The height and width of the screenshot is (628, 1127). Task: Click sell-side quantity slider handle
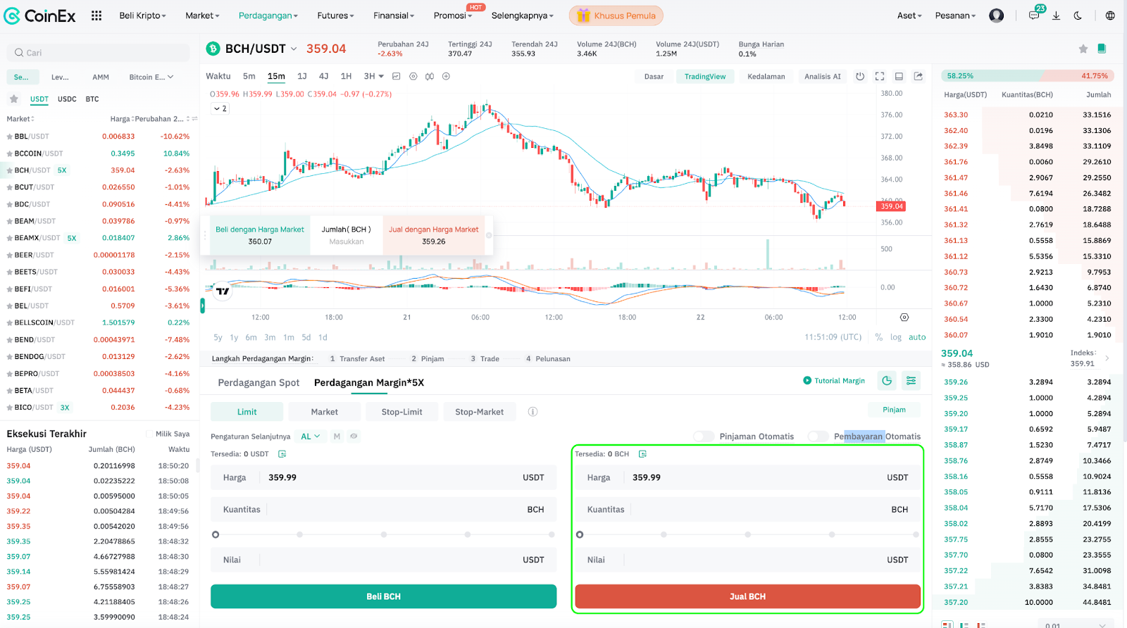click(580, 534)
